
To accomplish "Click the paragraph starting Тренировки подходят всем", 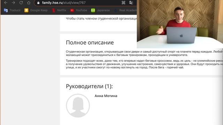I will click(x=144, y=64).
